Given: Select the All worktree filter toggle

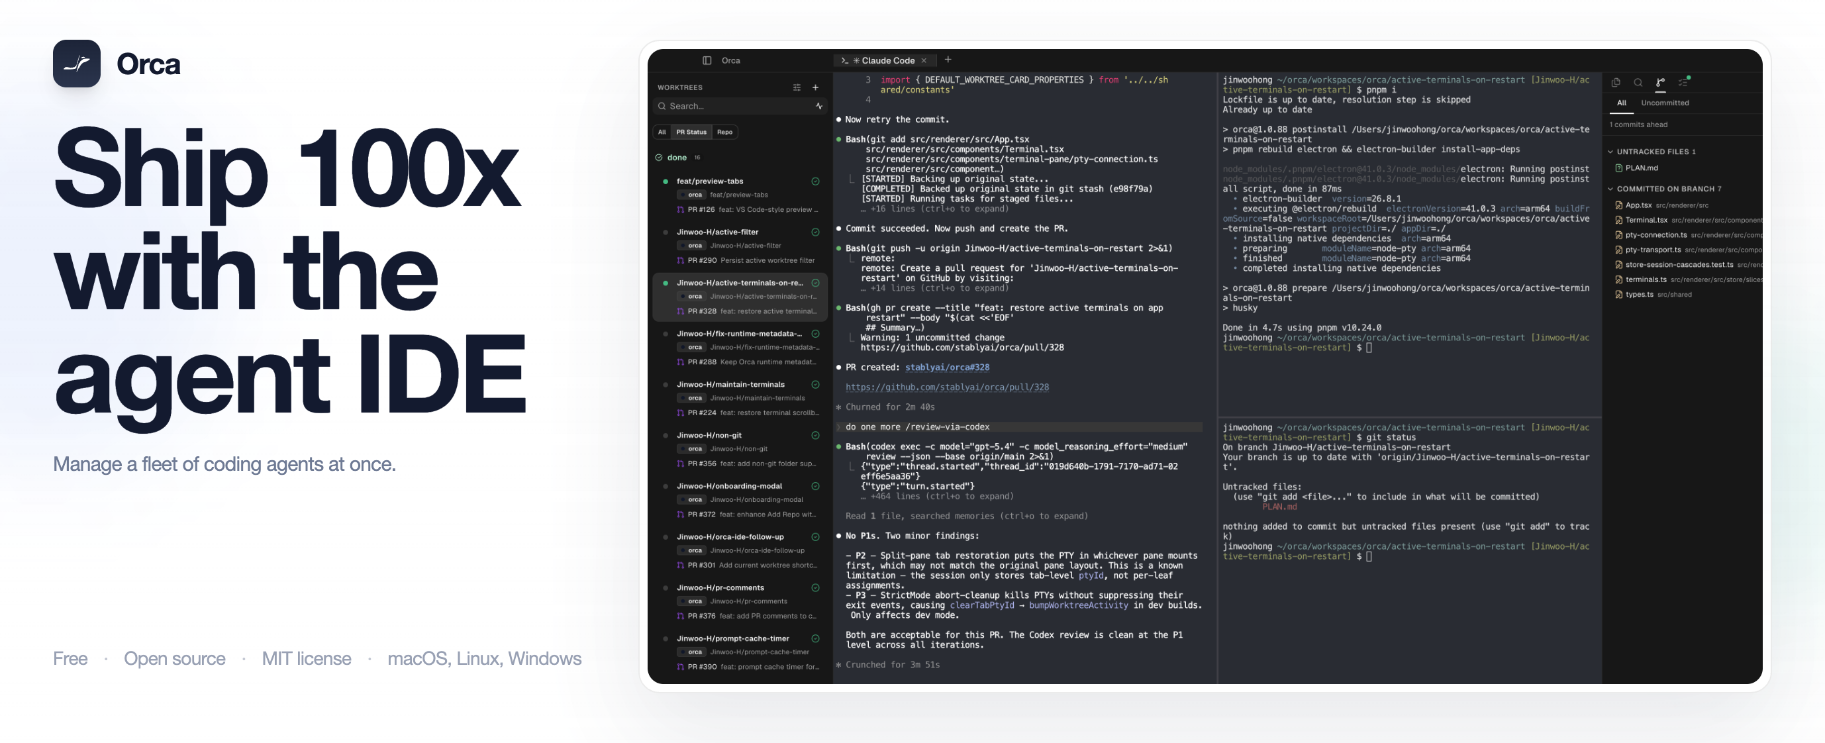Looking at the screenshot, I should [x=662, y=132].
